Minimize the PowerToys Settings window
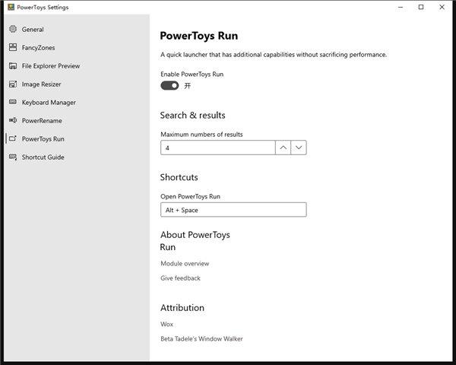This screenshot has width=456, height=365. tap(401, 8)
